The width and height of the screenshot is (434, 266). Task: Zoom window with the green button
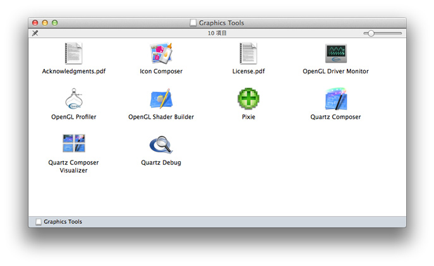(55, 23)
